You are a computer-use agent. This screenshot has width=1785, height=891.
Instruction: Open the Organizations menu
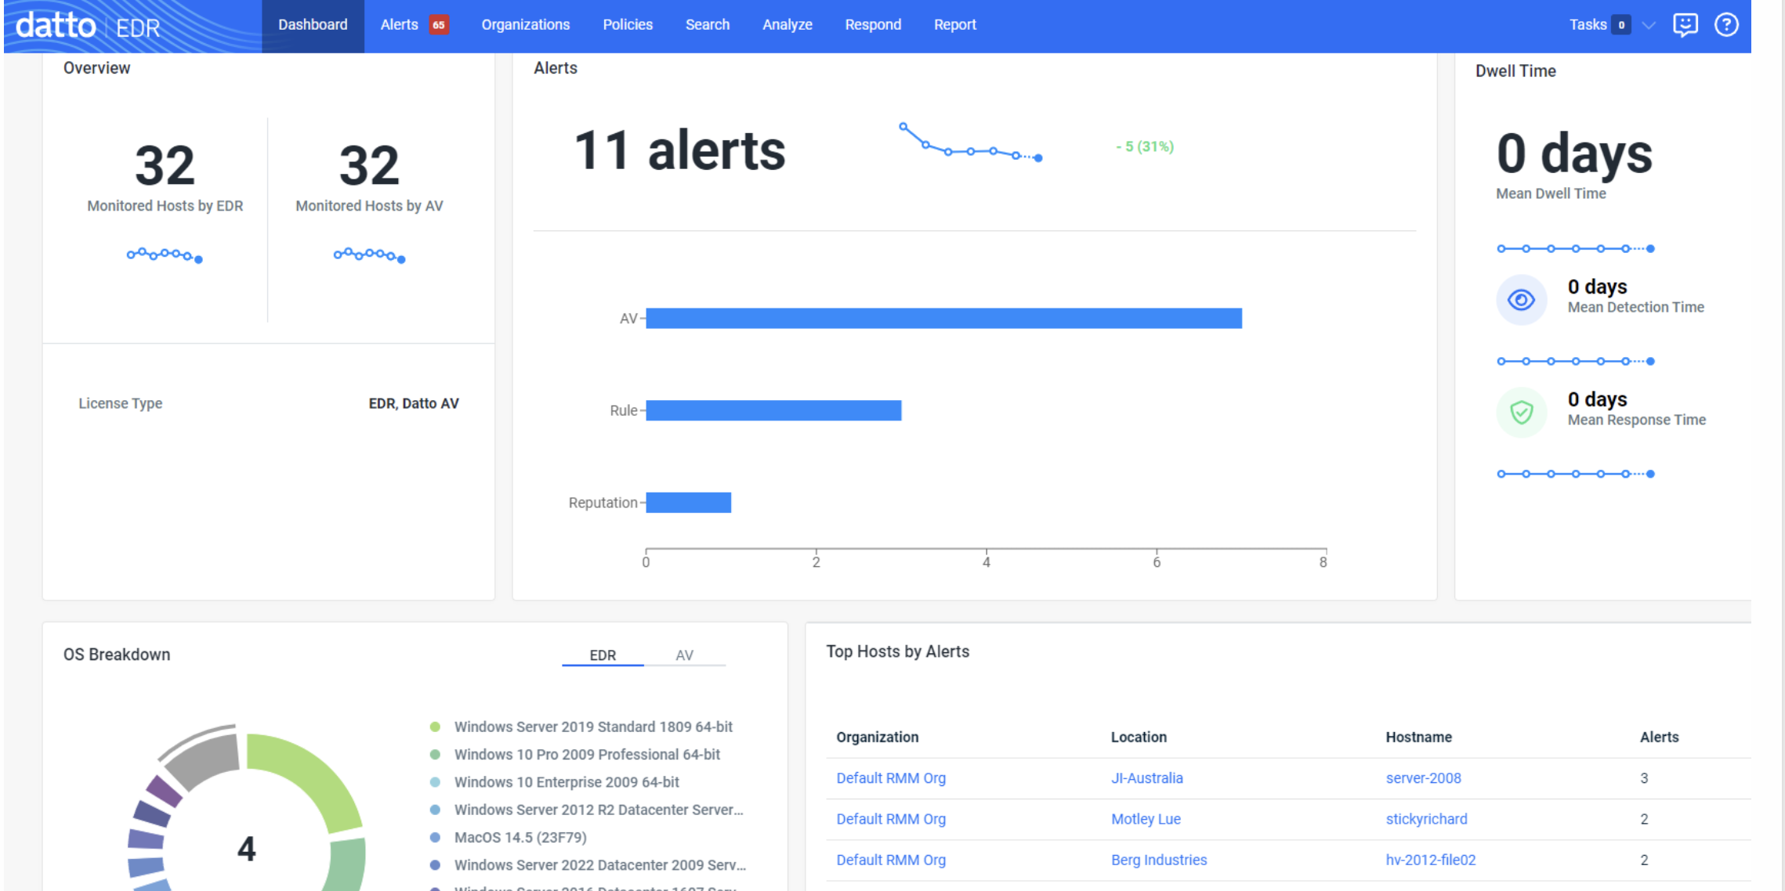[x=526, y=25]
